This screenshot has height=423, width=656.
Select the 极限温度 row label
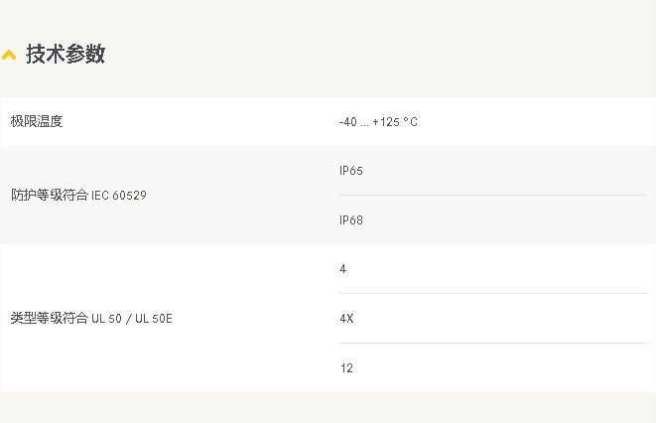coord(37,121)
